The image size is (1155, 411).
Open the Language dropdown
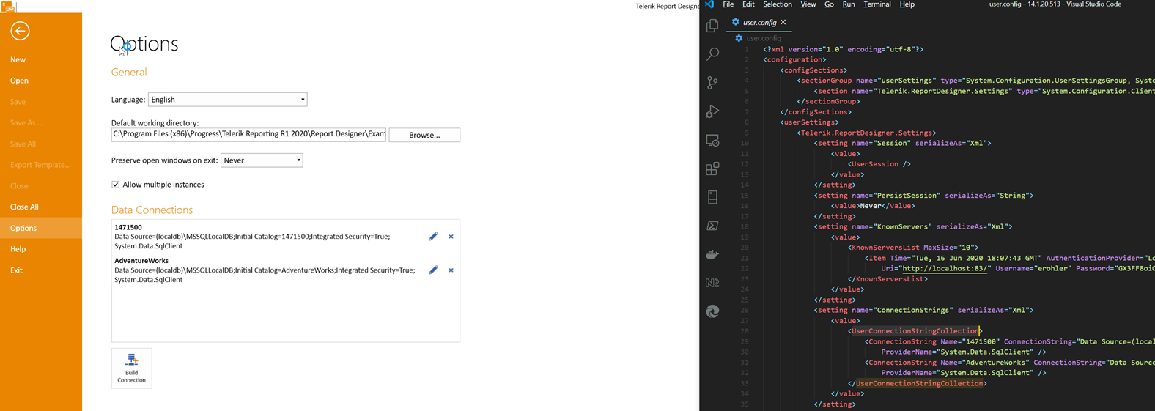(x=227, y=100)
